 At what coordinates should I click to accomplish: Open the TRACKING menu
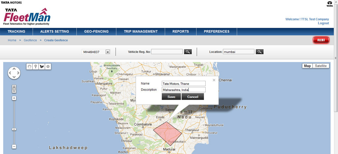[17, 31]
